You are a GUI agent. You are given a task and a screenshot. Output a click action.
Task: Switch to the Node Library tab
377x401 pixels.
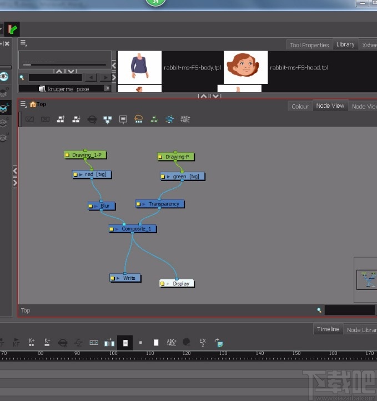click(361, 330)
